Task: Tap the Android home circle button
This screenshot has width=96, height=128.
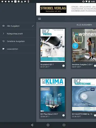Action: pos(48,125)
